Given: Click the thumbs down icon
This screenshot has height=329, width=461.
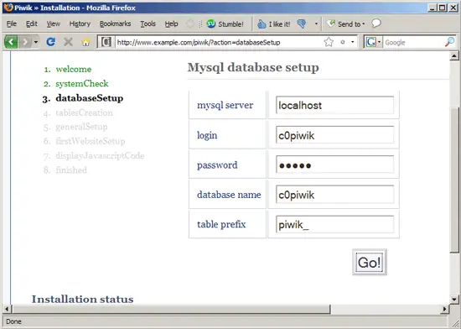Looking at the screenshot, I should coord(302,23).
